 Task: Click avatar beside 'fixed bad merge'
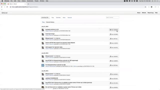pyautogui.click(x=43, y=34)
